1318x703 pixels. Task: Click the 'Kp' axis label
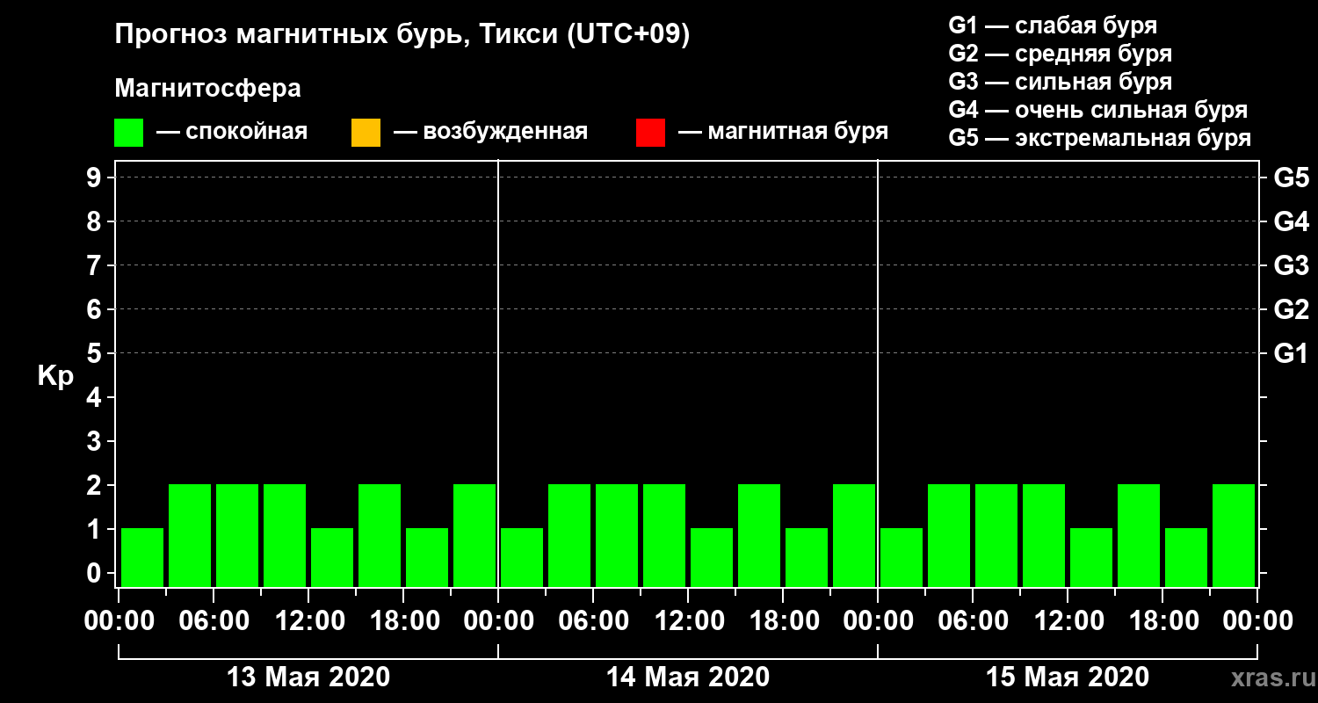55,376
